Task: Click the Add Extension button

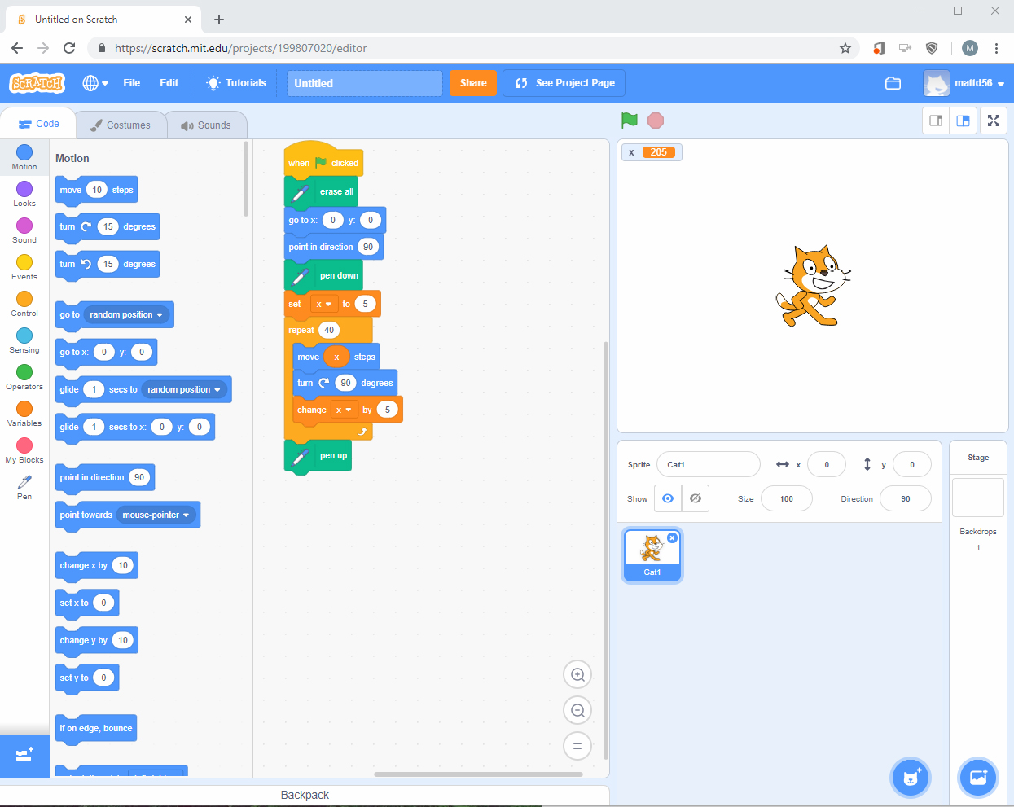Action: pyautogui.click(x=24, y=755)
